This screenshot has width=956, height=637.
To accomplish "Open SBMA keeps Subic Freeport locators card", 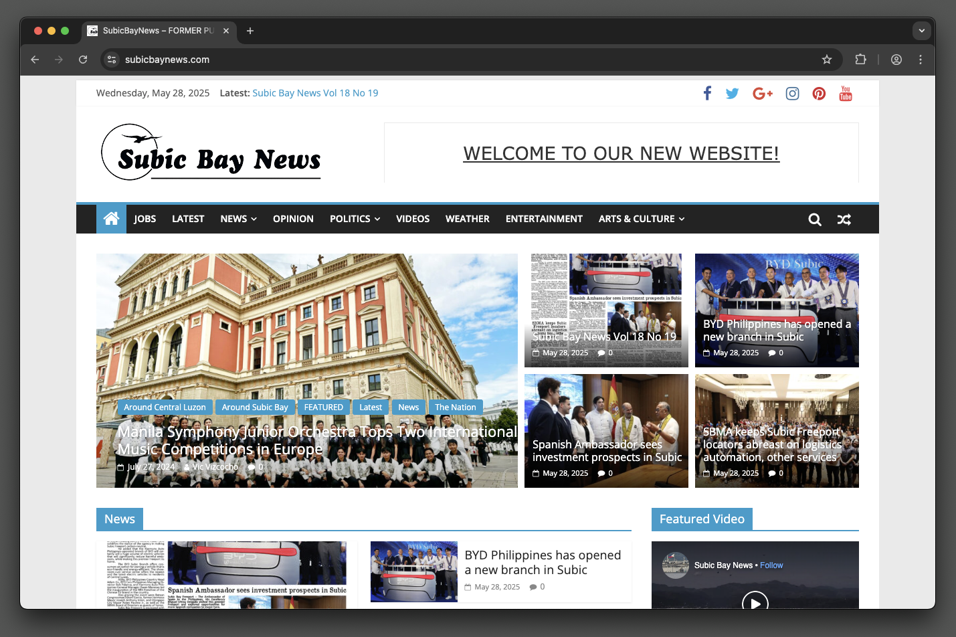I will click(x=777, y=431).
